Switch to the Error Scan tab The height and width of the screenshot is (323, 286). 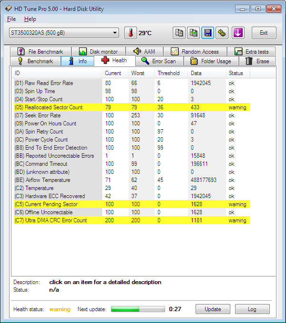pyautogui.click(x=159, y=61)
